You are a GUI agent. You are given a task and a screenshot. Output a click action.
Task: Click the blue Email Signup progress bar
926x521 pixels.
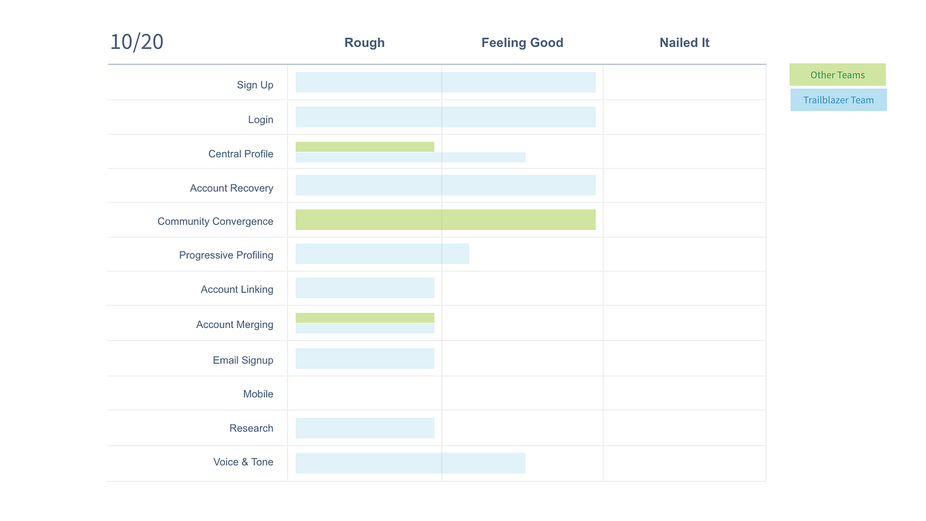click(x=364, y=358)
